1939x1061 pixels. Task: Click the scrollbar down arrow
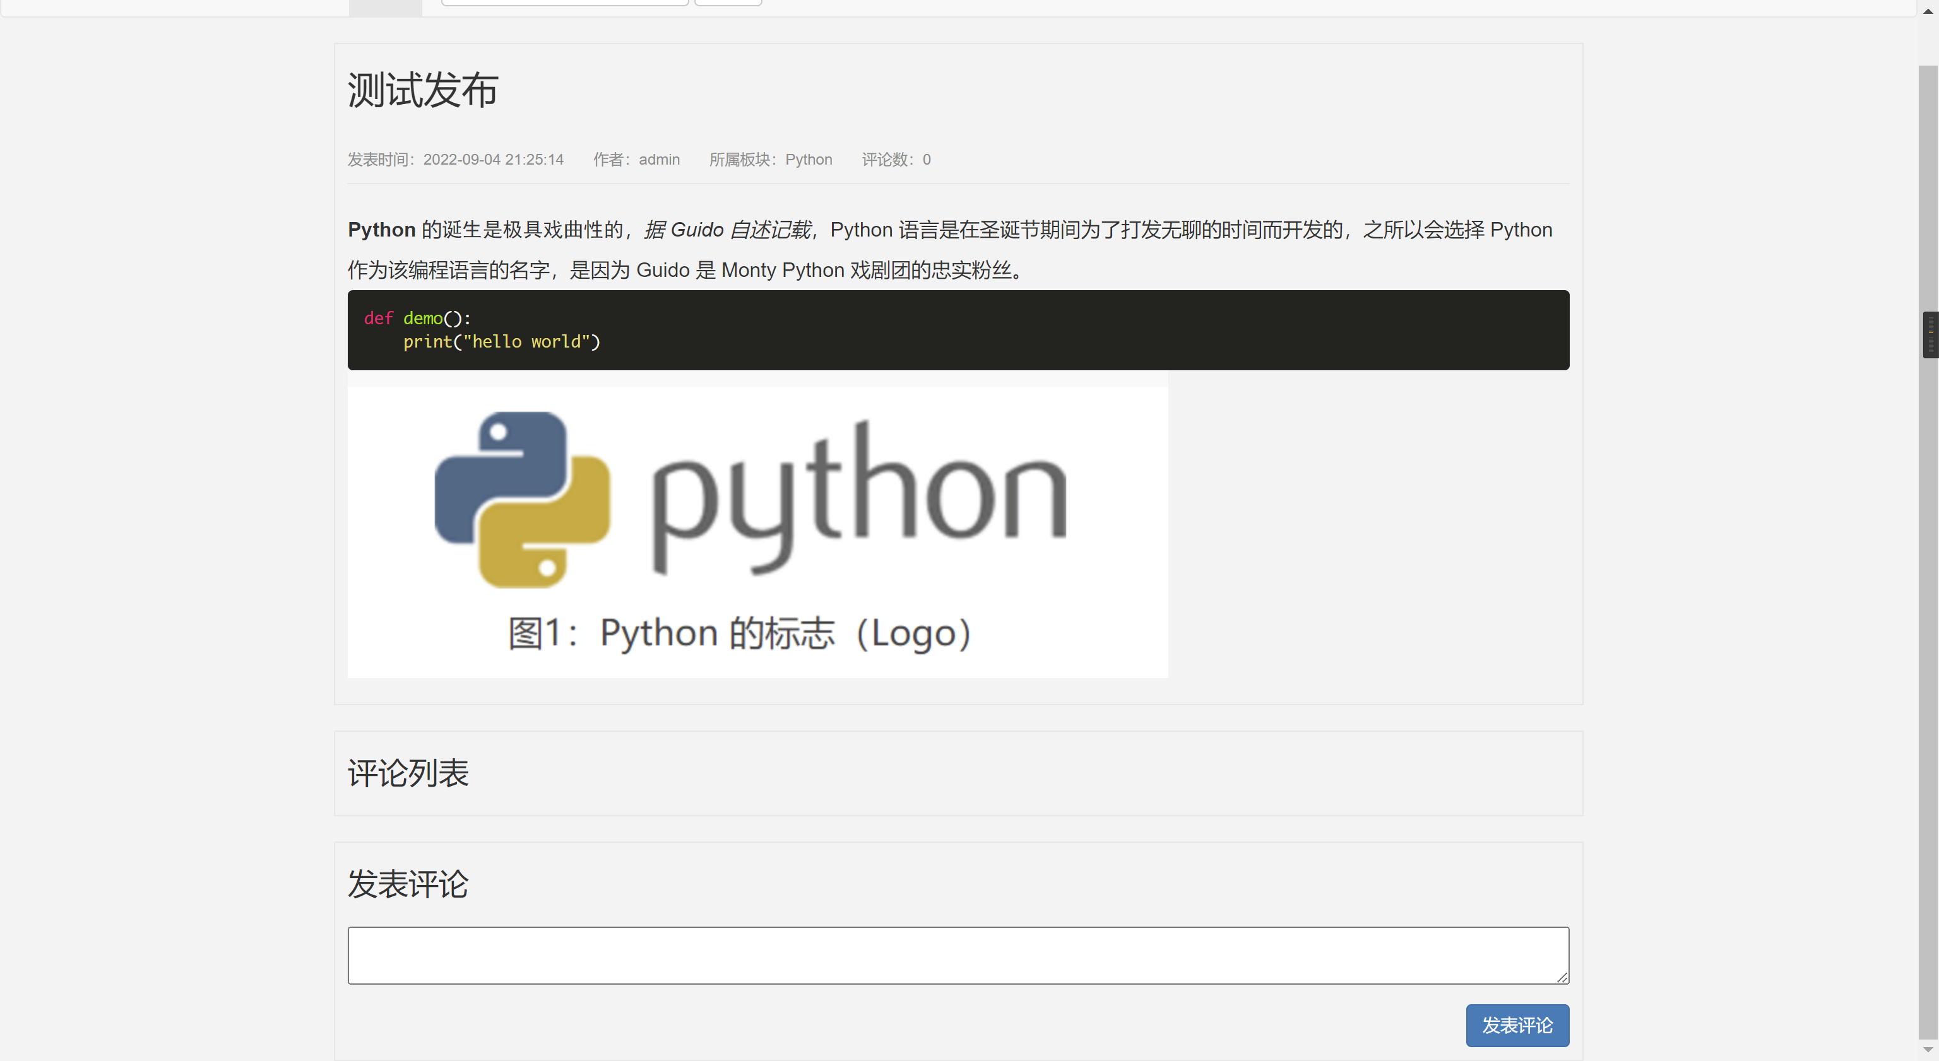(1928, 1049)
